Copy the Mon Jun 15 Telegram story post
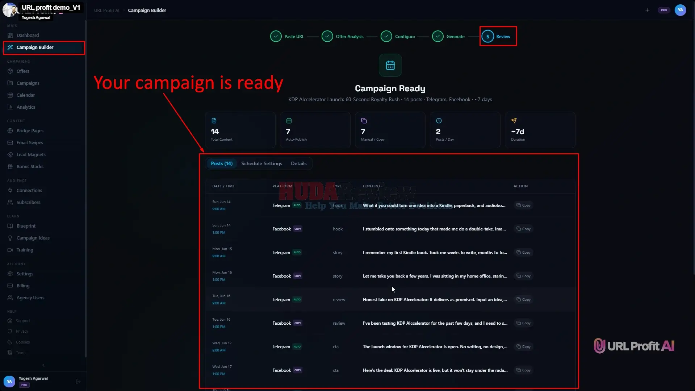 (x=523, y=252)
